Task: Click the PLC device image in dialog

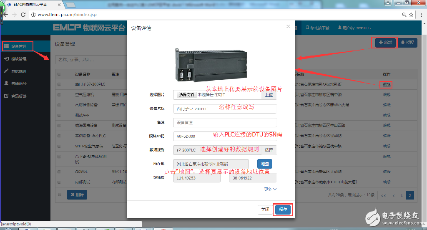Action: point(211,65)
